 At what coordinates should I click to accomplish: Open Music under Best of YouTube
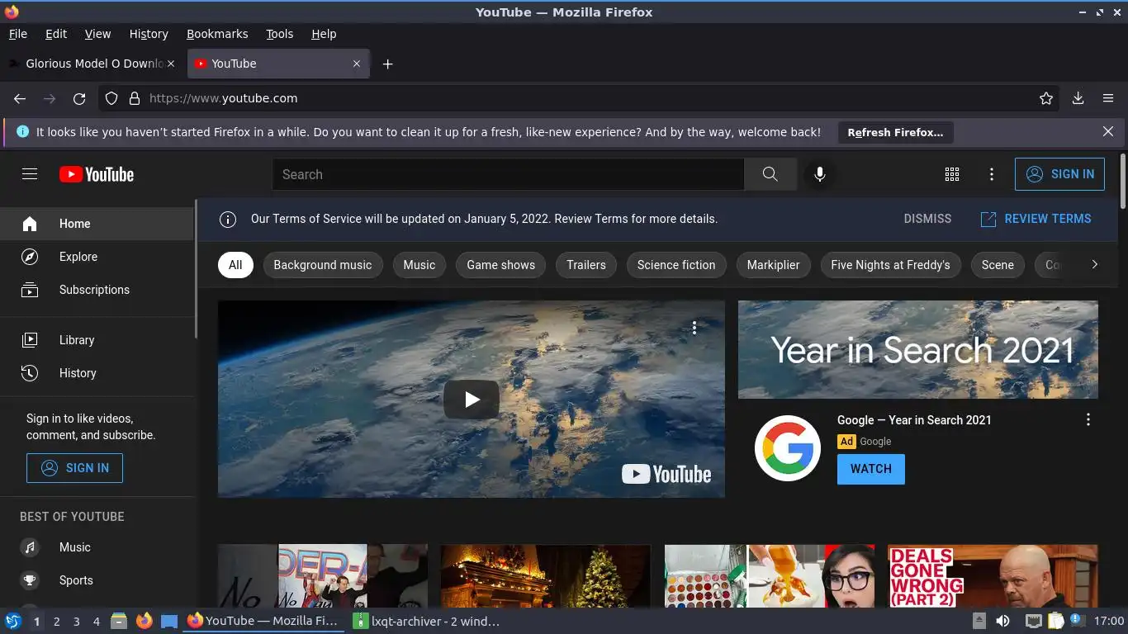pos(97,547)
